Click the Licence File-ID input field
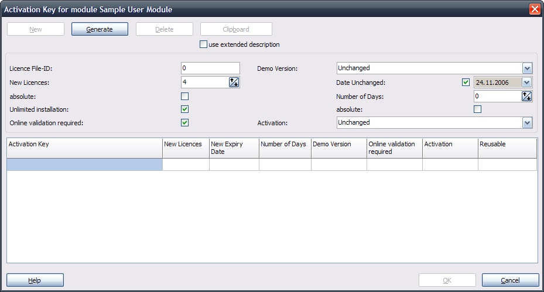 click(x=210, y=68)
